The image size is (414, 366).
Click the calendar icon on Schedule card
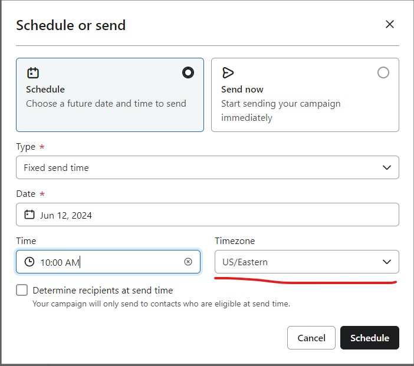coord(32,73)
